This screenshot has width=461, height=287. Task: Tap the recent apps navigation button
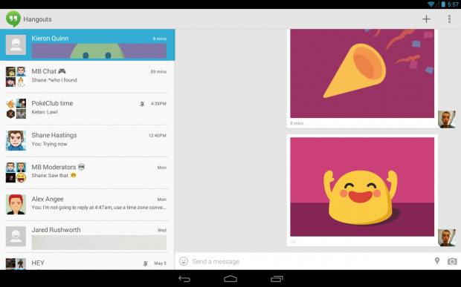tap(277, 279)
